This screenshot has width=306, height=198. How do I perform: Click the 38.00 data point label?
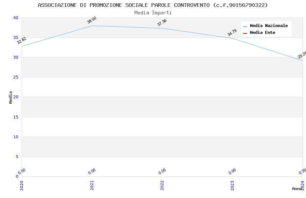[x=92, y=20]
